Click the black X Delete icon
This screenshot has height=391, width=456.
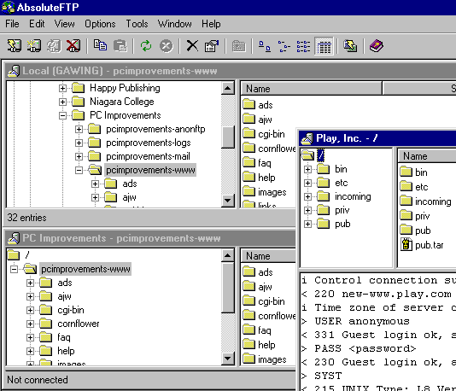pyautogui.click(x=192, y=46)
